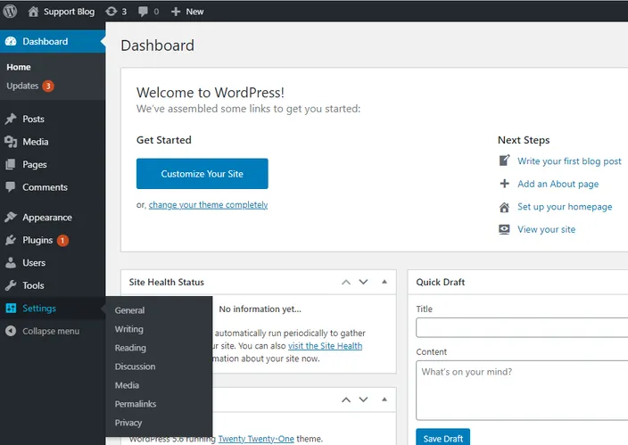Click the Media icon in the sidebar
The width and height of the screenshot is (628, 445).
[x=11, y=142]
